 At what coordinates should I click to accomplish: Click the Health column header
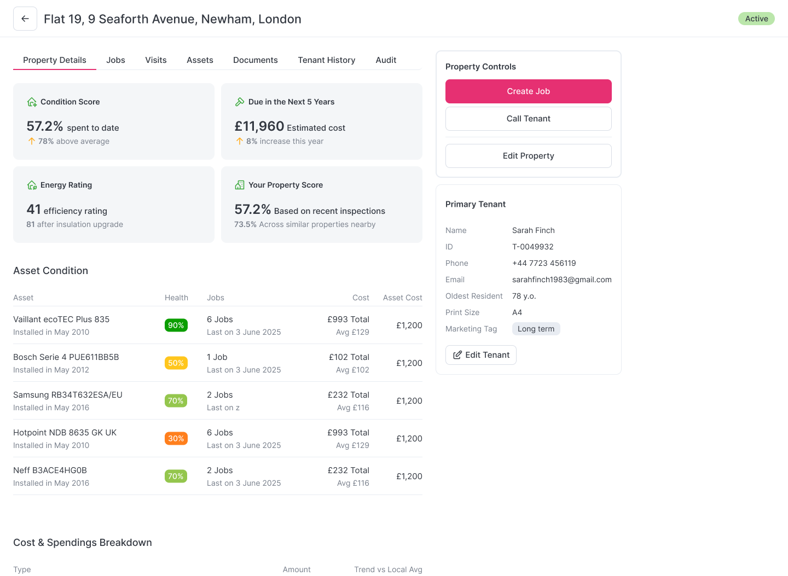click(x=176, y=298)
